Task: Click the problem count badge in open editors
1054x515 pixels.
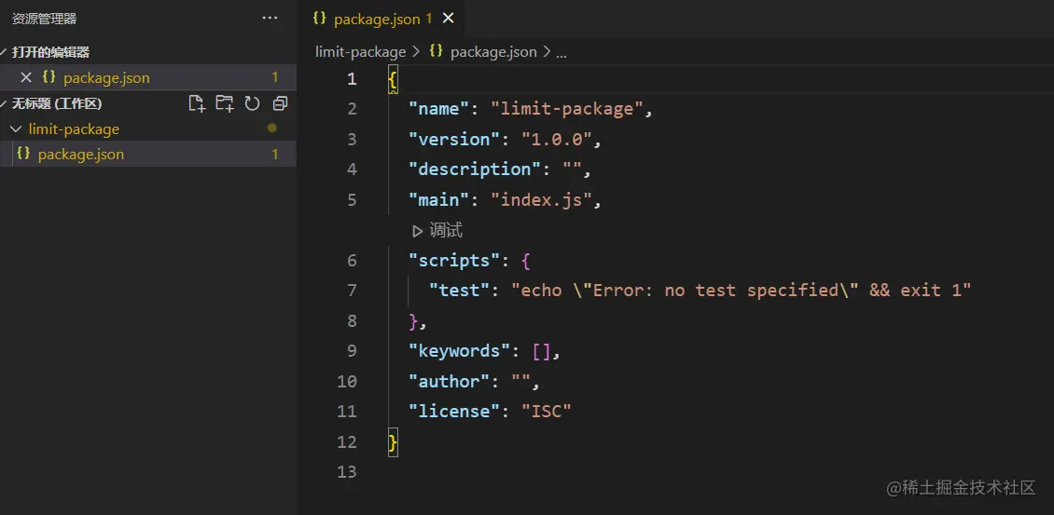Action: pos(275,78)
